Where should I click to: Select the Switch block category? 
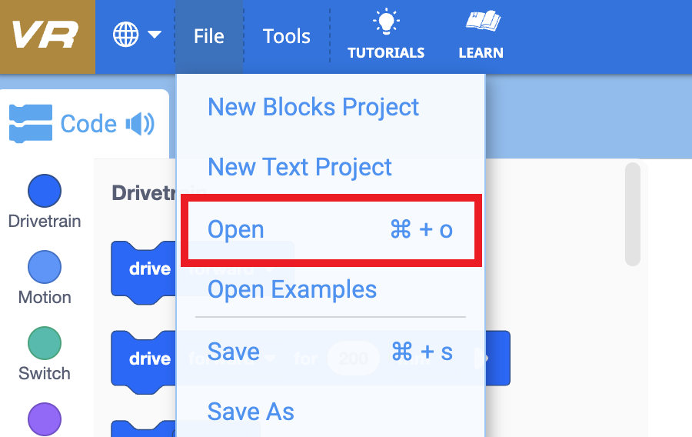tap(45, 343)
